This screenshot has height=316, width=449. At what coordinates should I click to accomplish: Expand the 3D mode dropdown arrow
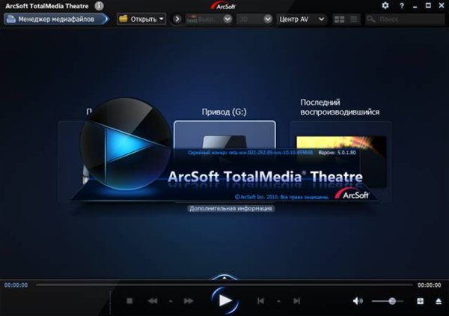(268, 19)
